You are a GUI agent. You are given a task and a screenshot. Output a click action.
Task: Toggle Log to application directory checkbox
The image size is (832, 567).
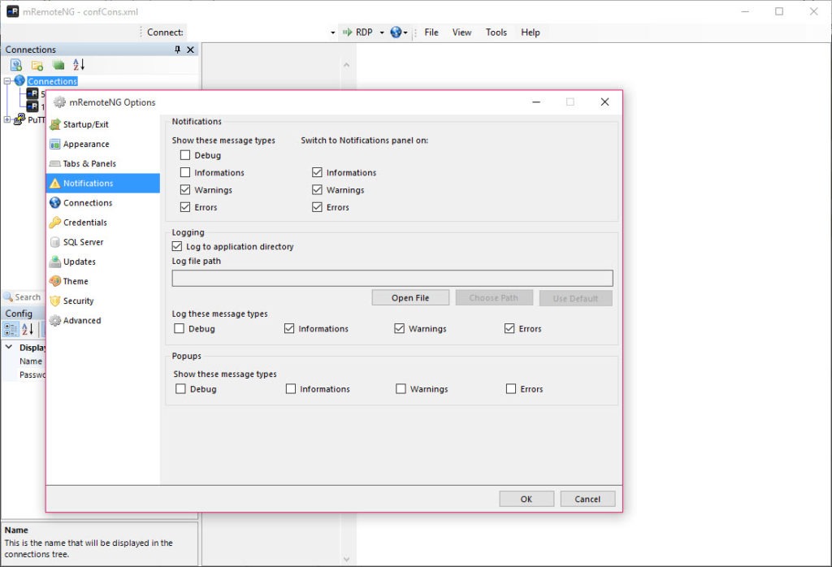177,247
